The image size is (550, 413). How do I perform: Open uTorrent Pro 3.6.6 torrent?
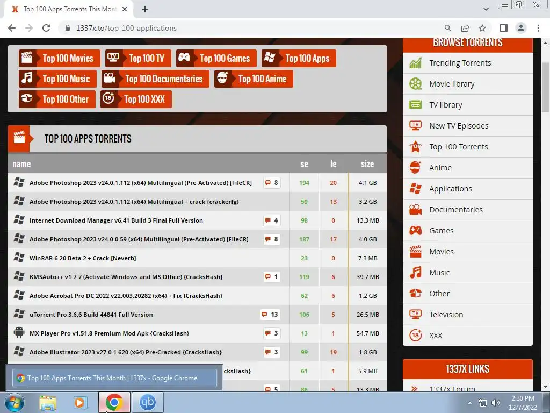coord(91,315)
